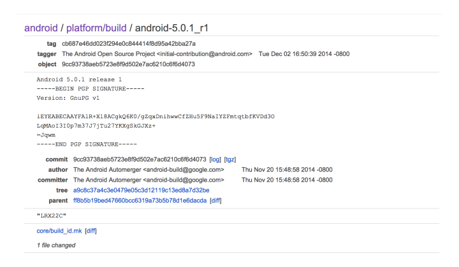Click the "LRX22C" commit message
The height and width of the screenshot is (267, 459).
coord(51,215)
